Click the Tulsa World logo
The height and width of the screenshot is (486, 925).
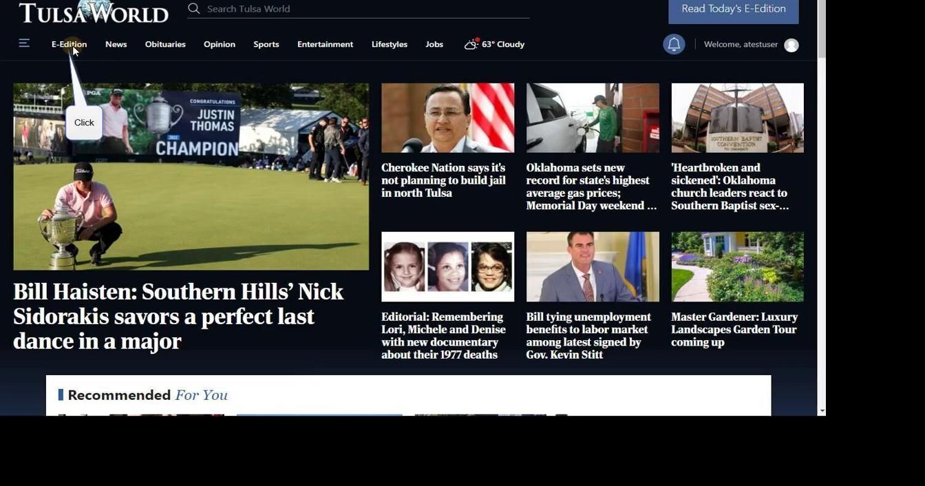tap(94, 12)
